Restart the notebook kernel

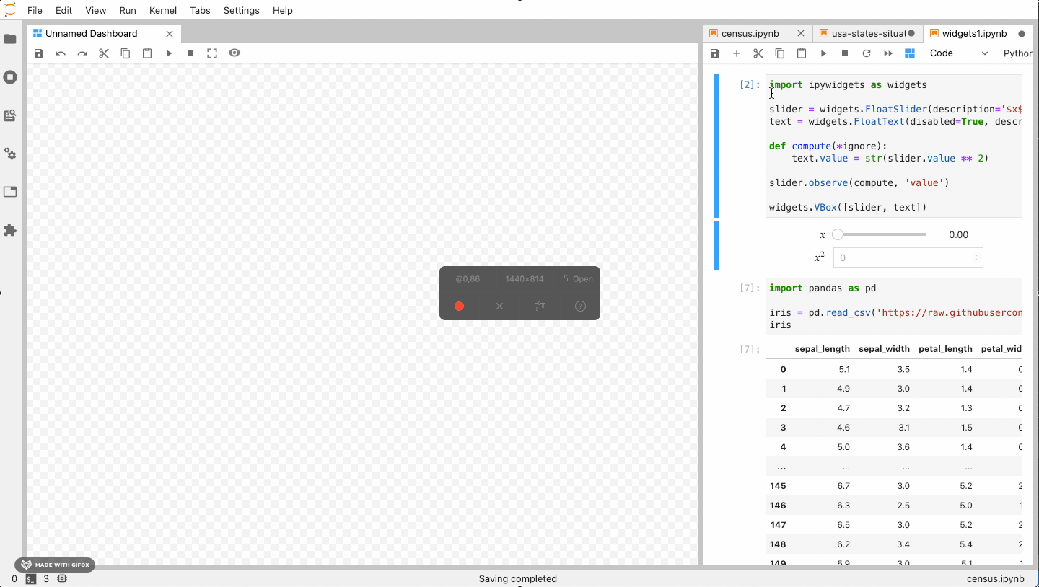coord(867,53)
